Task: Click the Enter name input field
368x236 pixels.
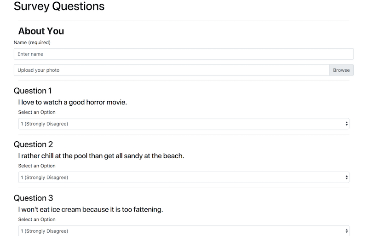Action: click(184, 54)
